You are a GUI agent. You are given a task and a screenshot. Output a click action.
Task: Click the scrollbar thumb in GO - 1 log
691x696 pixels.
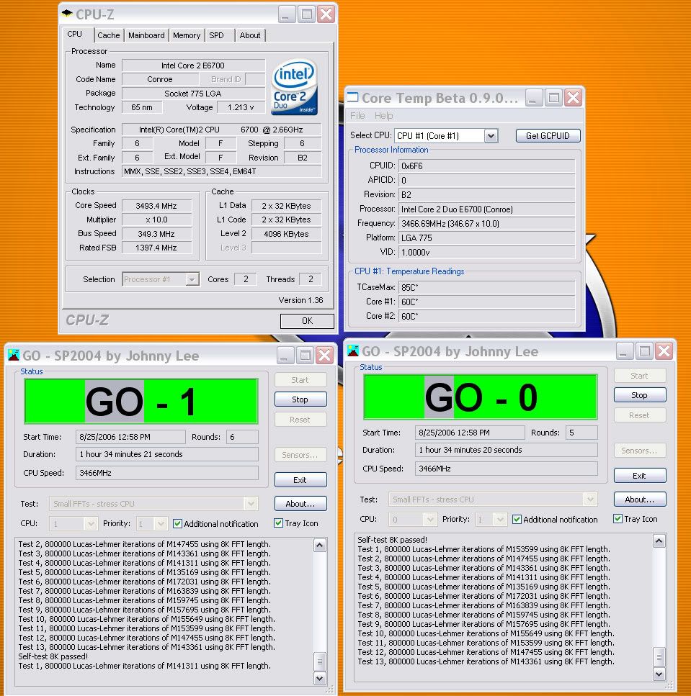(x=319, y=661)
